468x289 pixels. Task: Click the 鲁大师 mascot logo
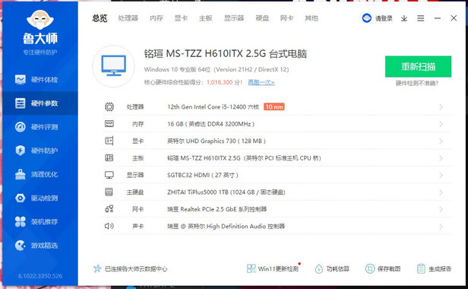click(40, 20)
